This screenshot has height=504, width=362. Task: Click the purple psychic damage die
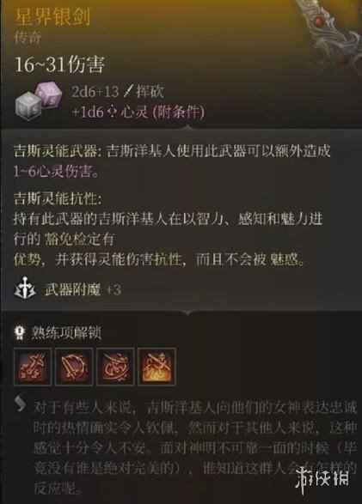pyautogui.click(x=48, y=92)
